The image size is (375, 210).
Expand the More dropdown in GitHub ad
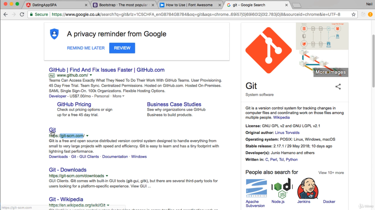(118, 96)
